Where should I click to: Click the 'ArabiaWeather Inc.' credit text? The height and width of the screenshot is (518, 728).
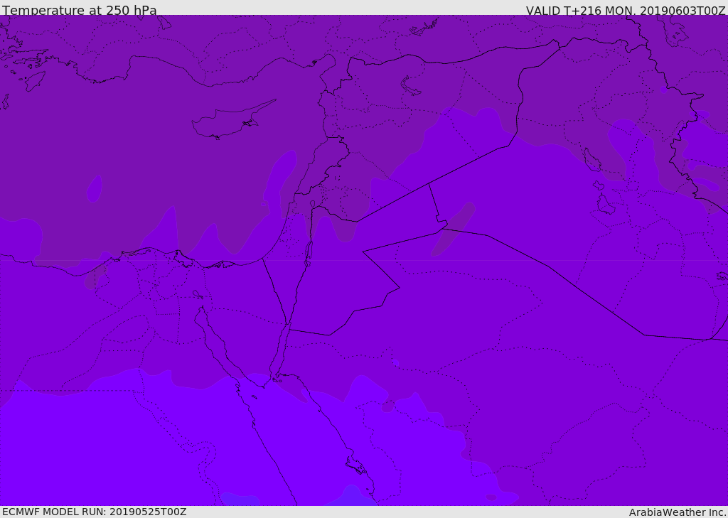click(x=678, y=512)
